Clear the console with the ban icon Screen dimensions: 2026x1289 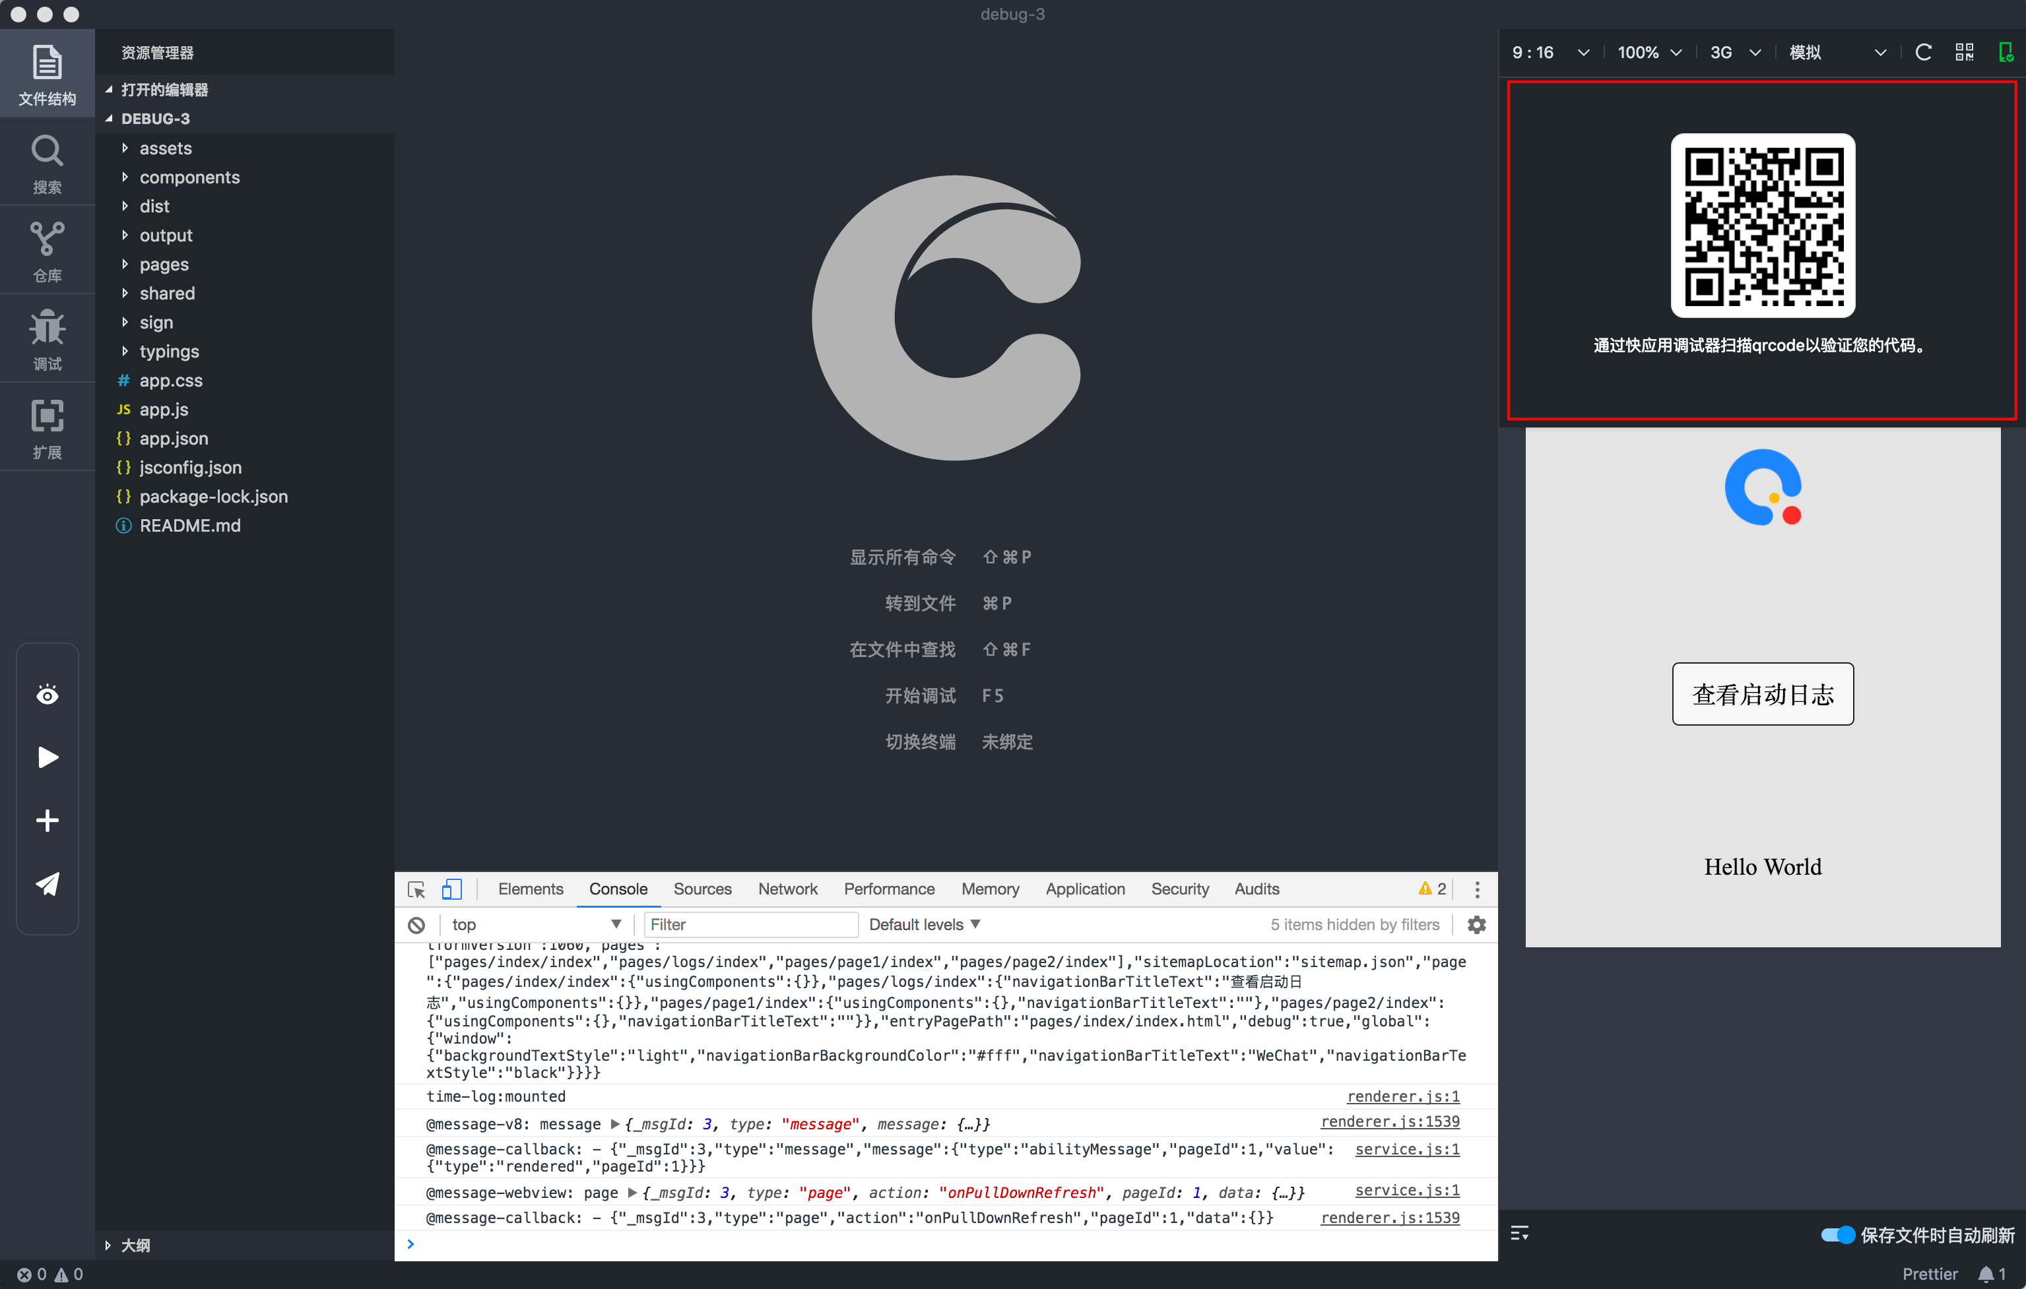[x=416, y=925]
